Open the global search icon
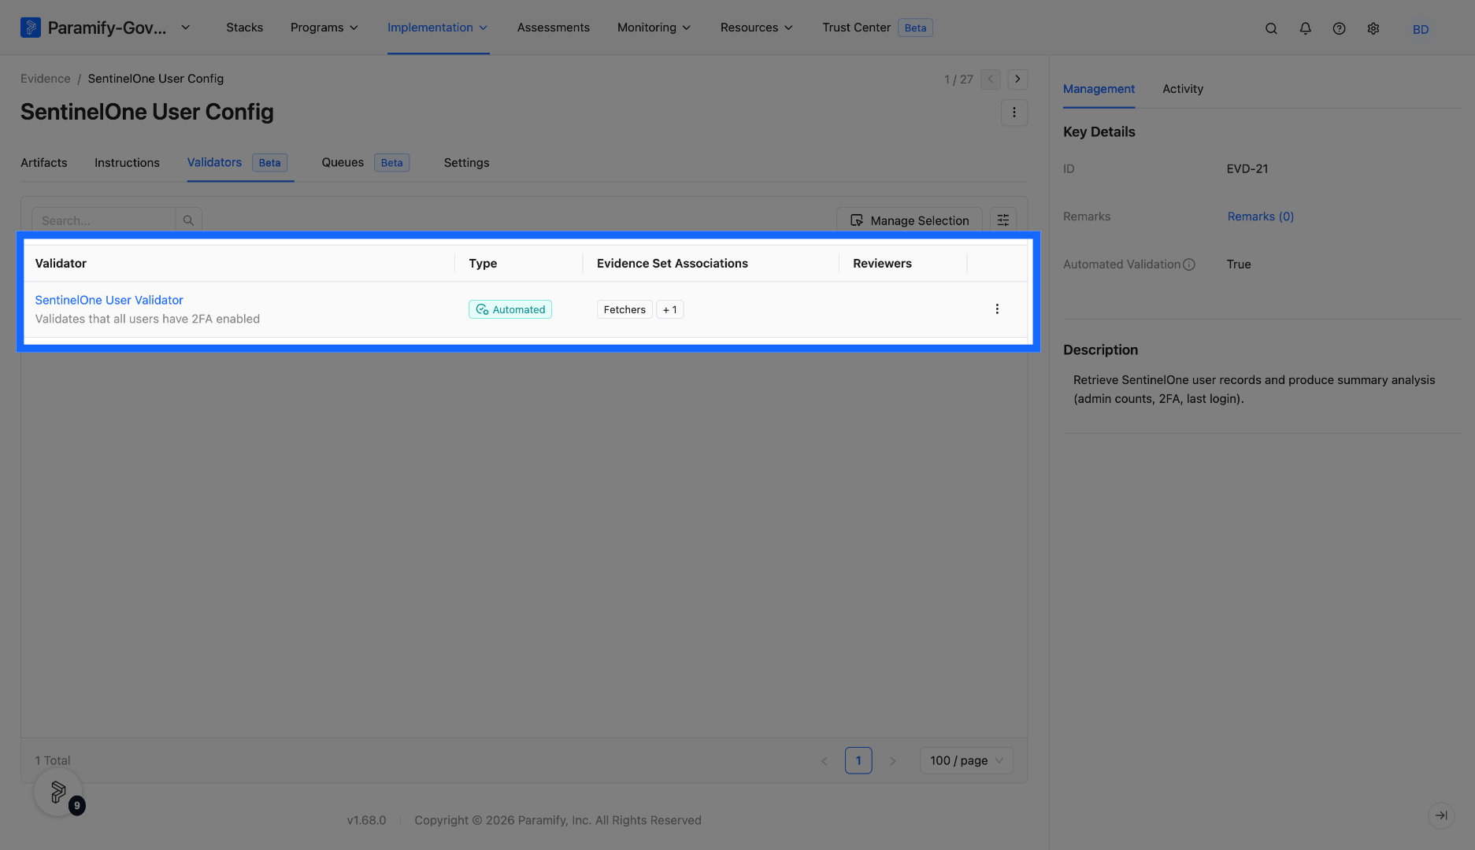 tap(1271, 28)
